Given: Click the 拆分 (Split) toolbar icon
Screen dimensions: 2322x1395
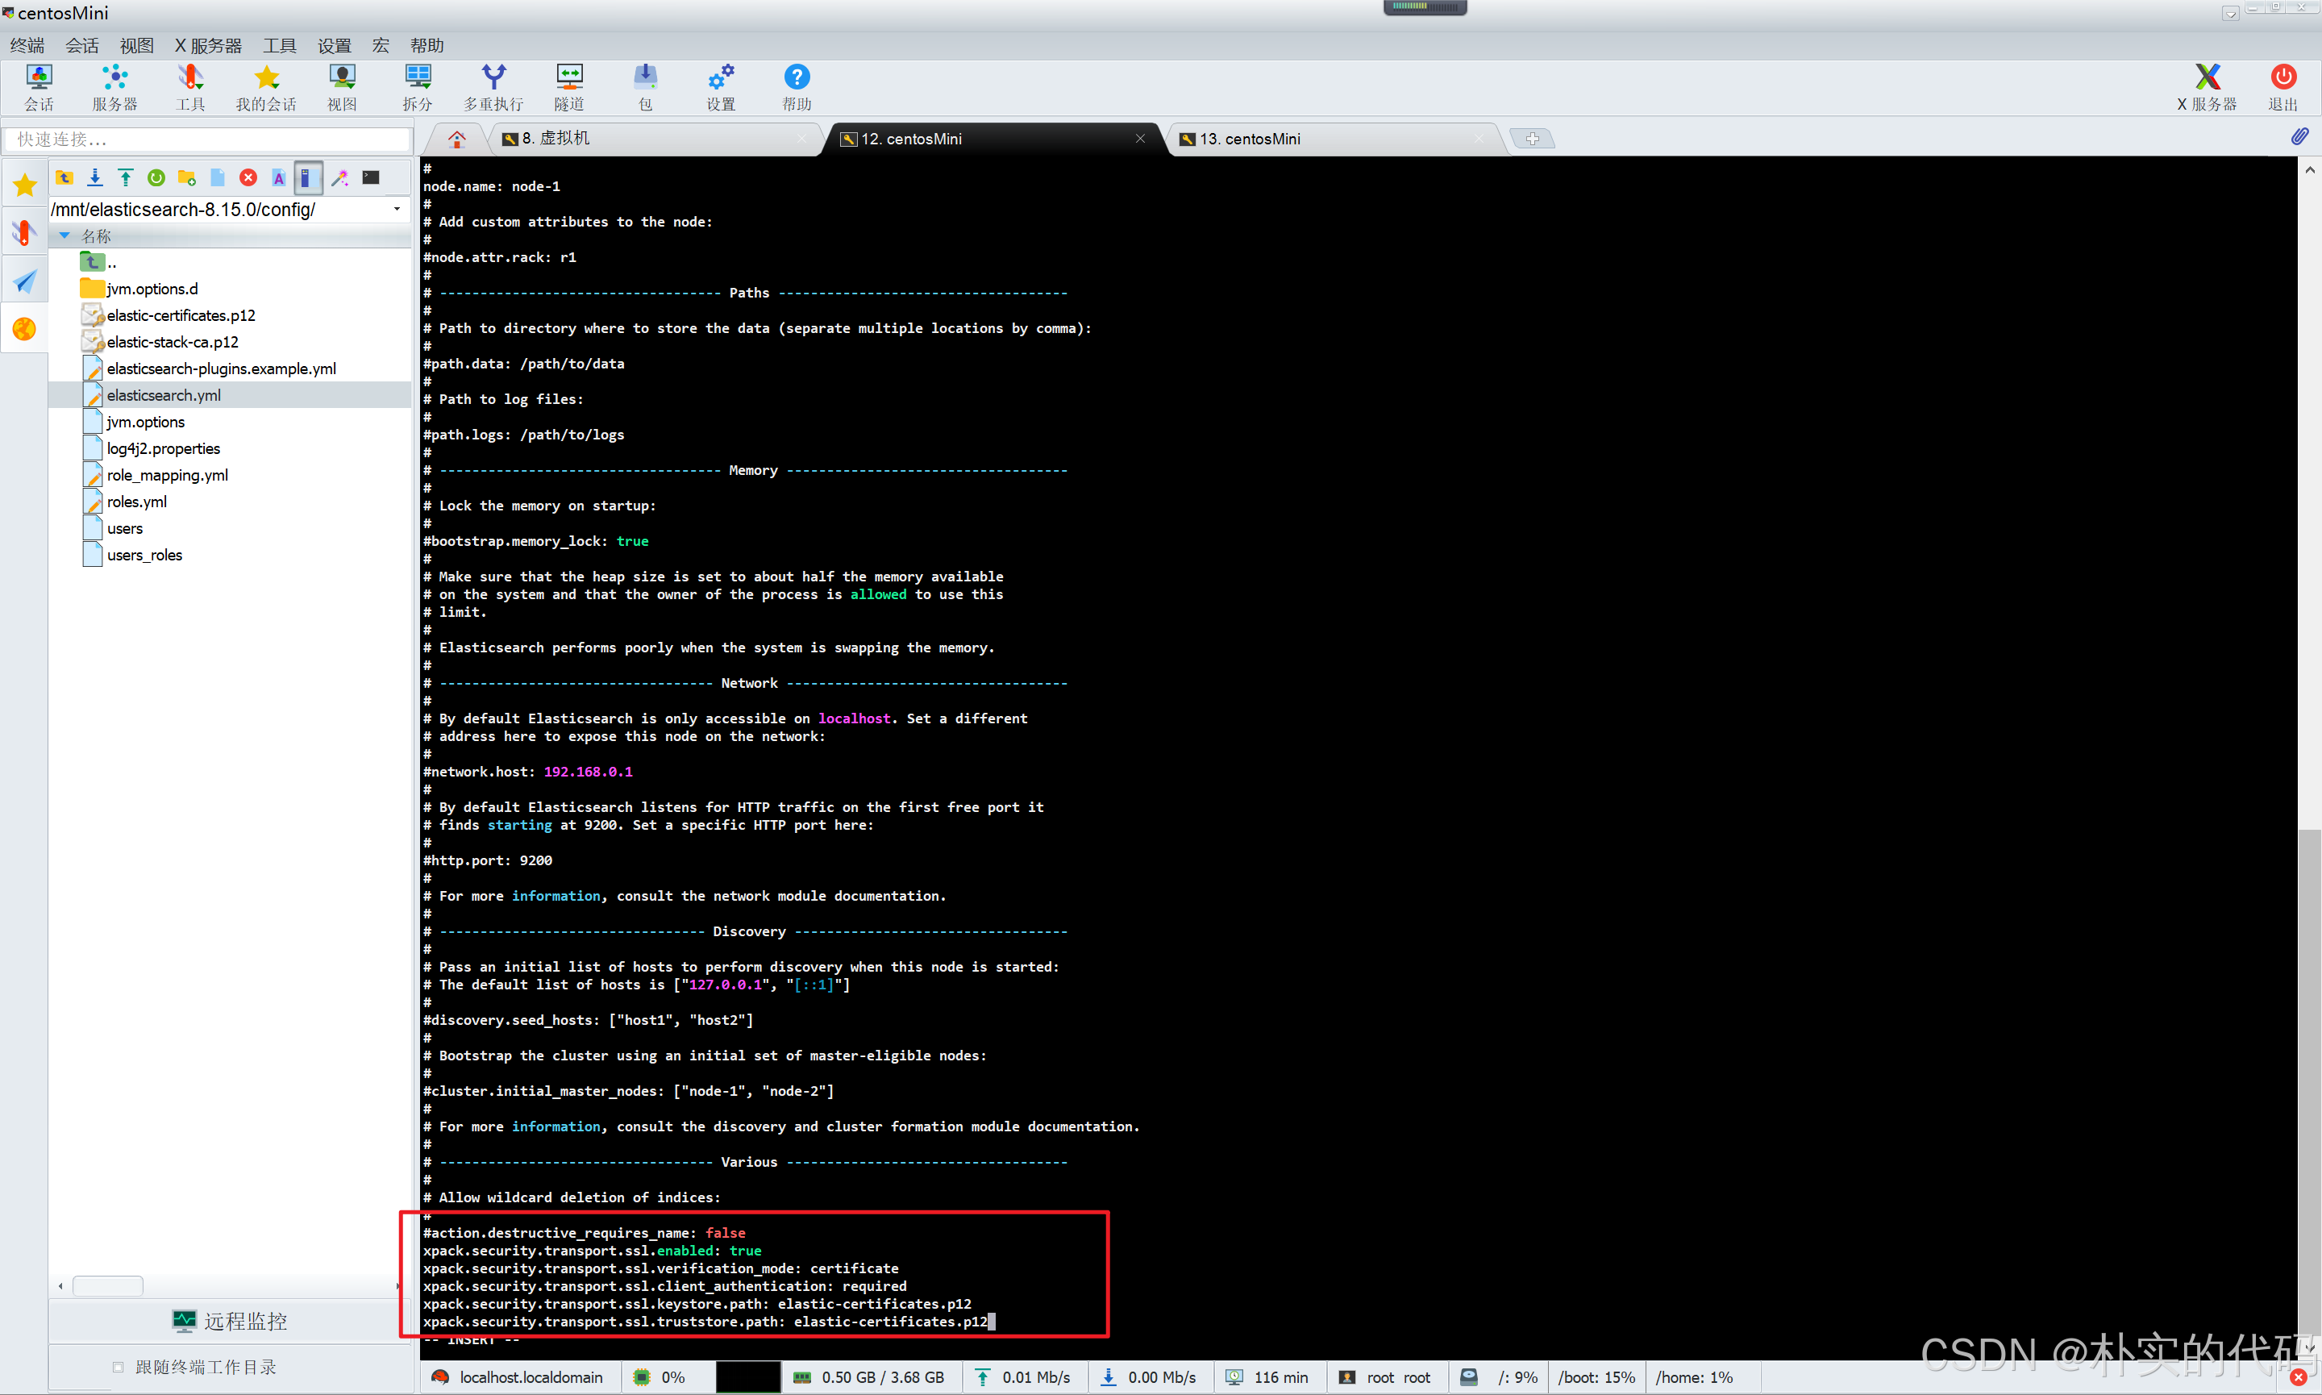Looking at the screenshot, I should tap(418, 87).
